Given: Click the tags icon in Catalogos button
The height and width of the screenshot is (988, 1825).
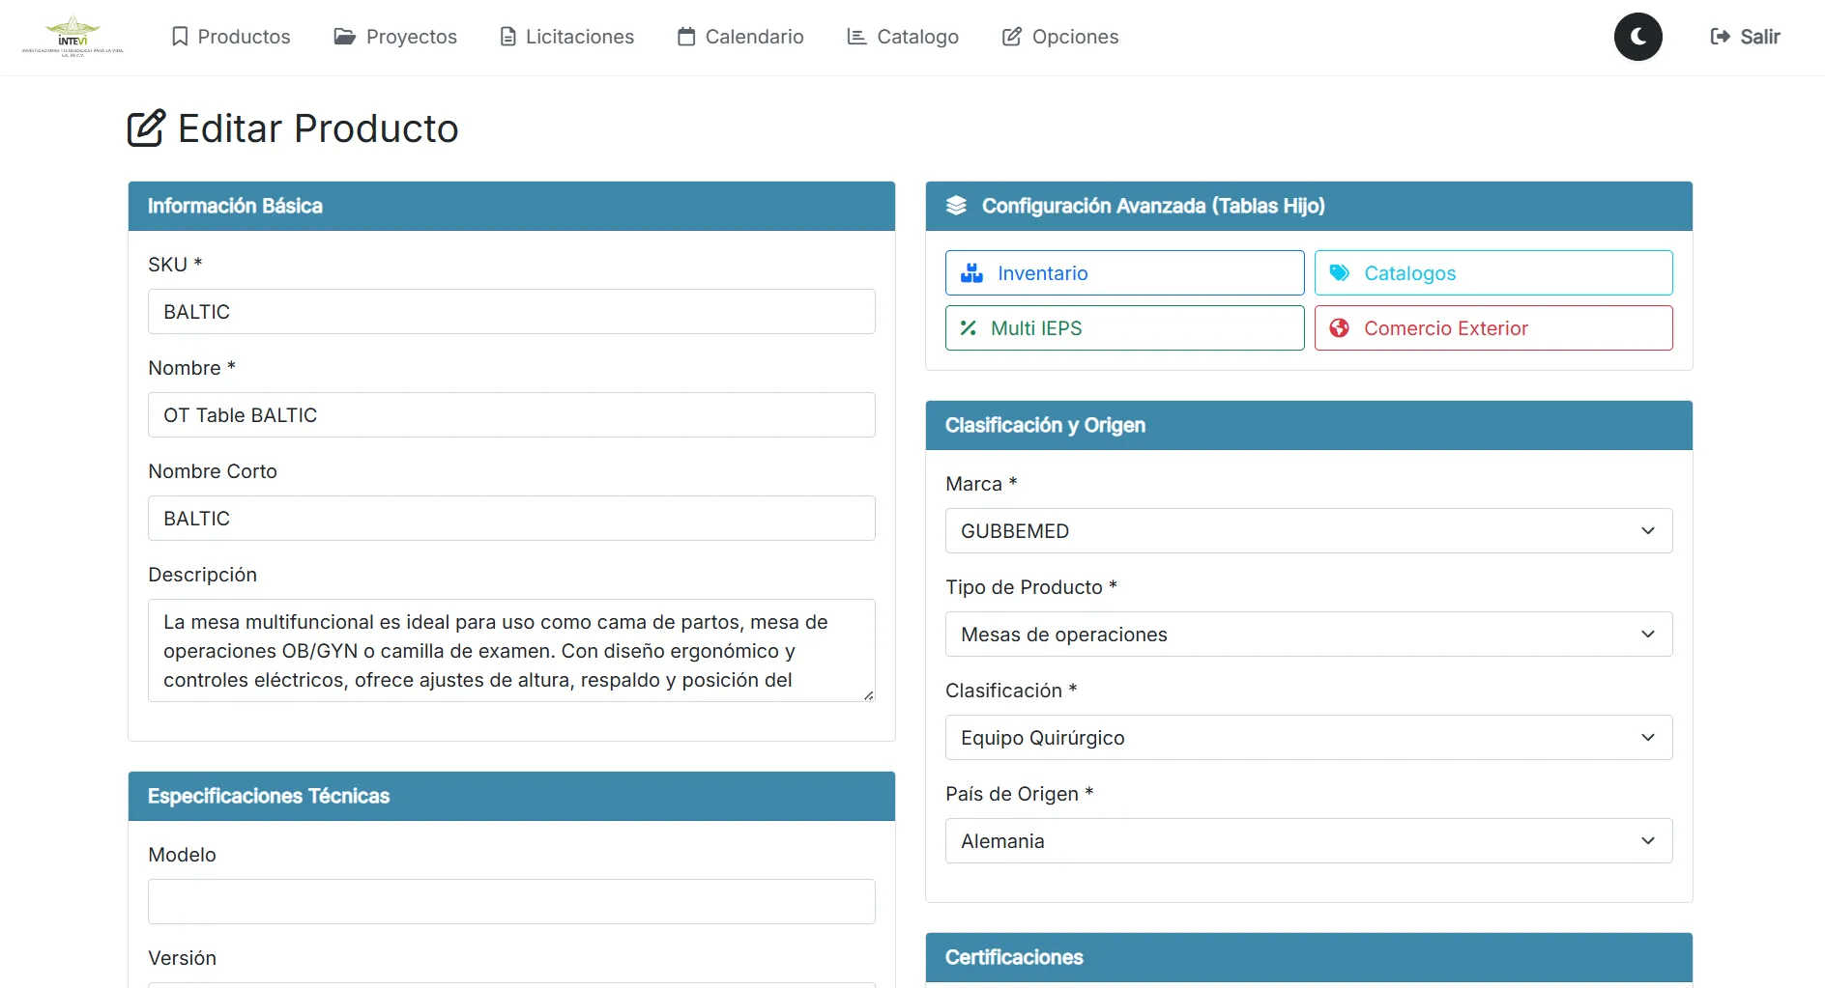Looking at the screenshot, I should click(x=1340, y=273).
